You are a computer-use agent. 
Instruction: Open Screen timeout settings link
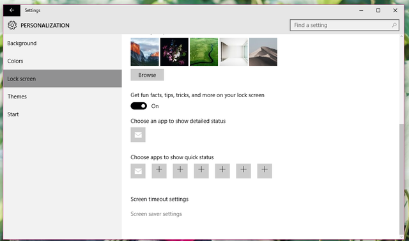(x=159, y=199)
